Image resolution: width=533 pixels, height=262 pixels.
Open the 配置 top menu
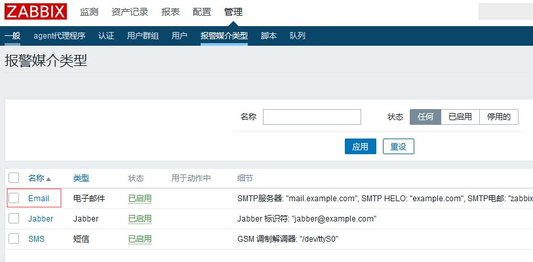tap(202, 12)
